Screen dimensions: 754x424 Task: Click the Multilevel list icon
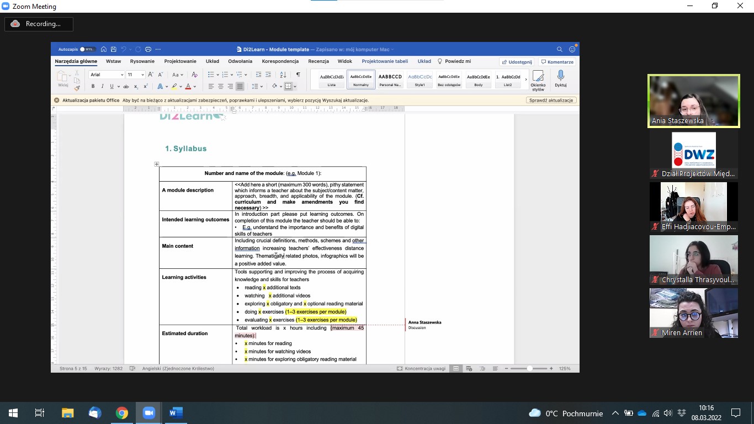click(239, 75)
